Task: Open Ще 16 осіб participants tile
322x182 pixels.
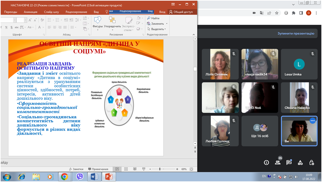Action: (x=259, y=131)
